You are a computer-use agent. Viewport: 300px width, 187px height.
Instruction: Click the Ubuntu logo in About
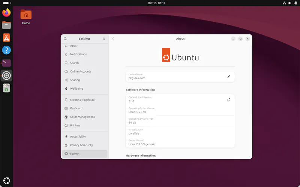(x=180, y=55)
